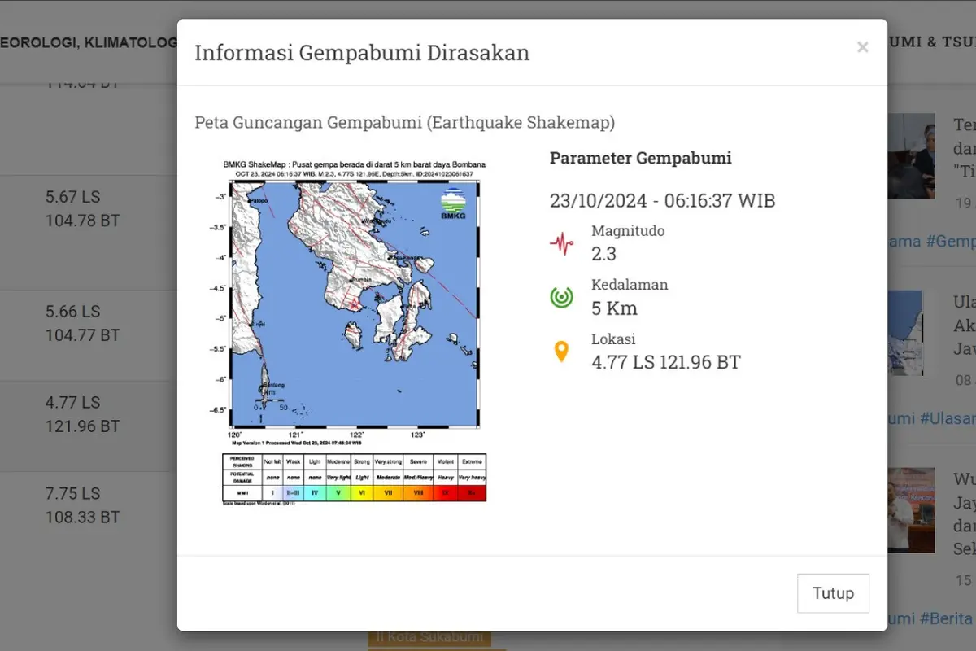Viewport: 976px width, 651px height.
Task: Open the second news thumbnail beside the Ula headline
Action: click(x=905, y=333)
